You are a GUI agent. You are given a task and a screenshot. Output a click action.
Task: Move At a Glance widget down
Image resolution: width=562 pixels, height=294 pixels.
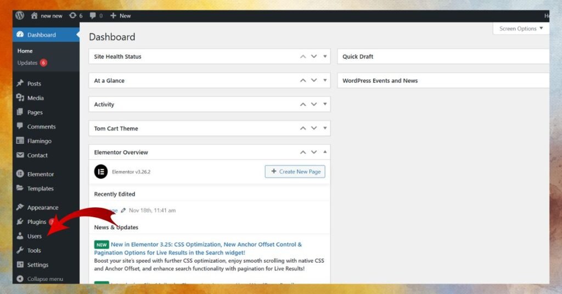pos(314,80)
